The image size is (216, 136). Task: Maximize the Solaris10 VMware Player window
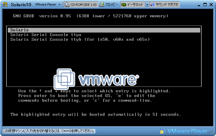205,5
